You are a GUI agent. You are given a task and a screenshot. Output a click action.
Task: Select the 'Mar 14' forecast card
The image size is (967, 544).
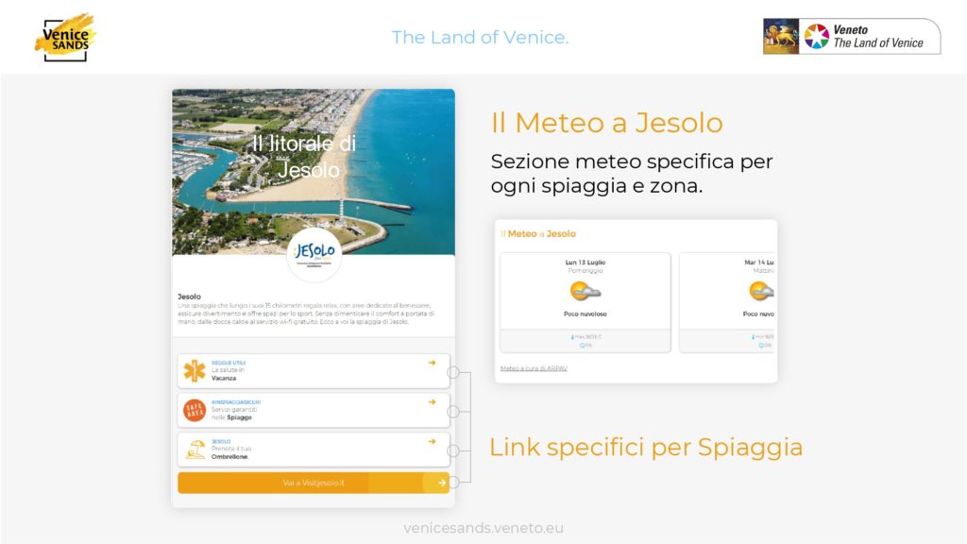(x=727, y=302)
